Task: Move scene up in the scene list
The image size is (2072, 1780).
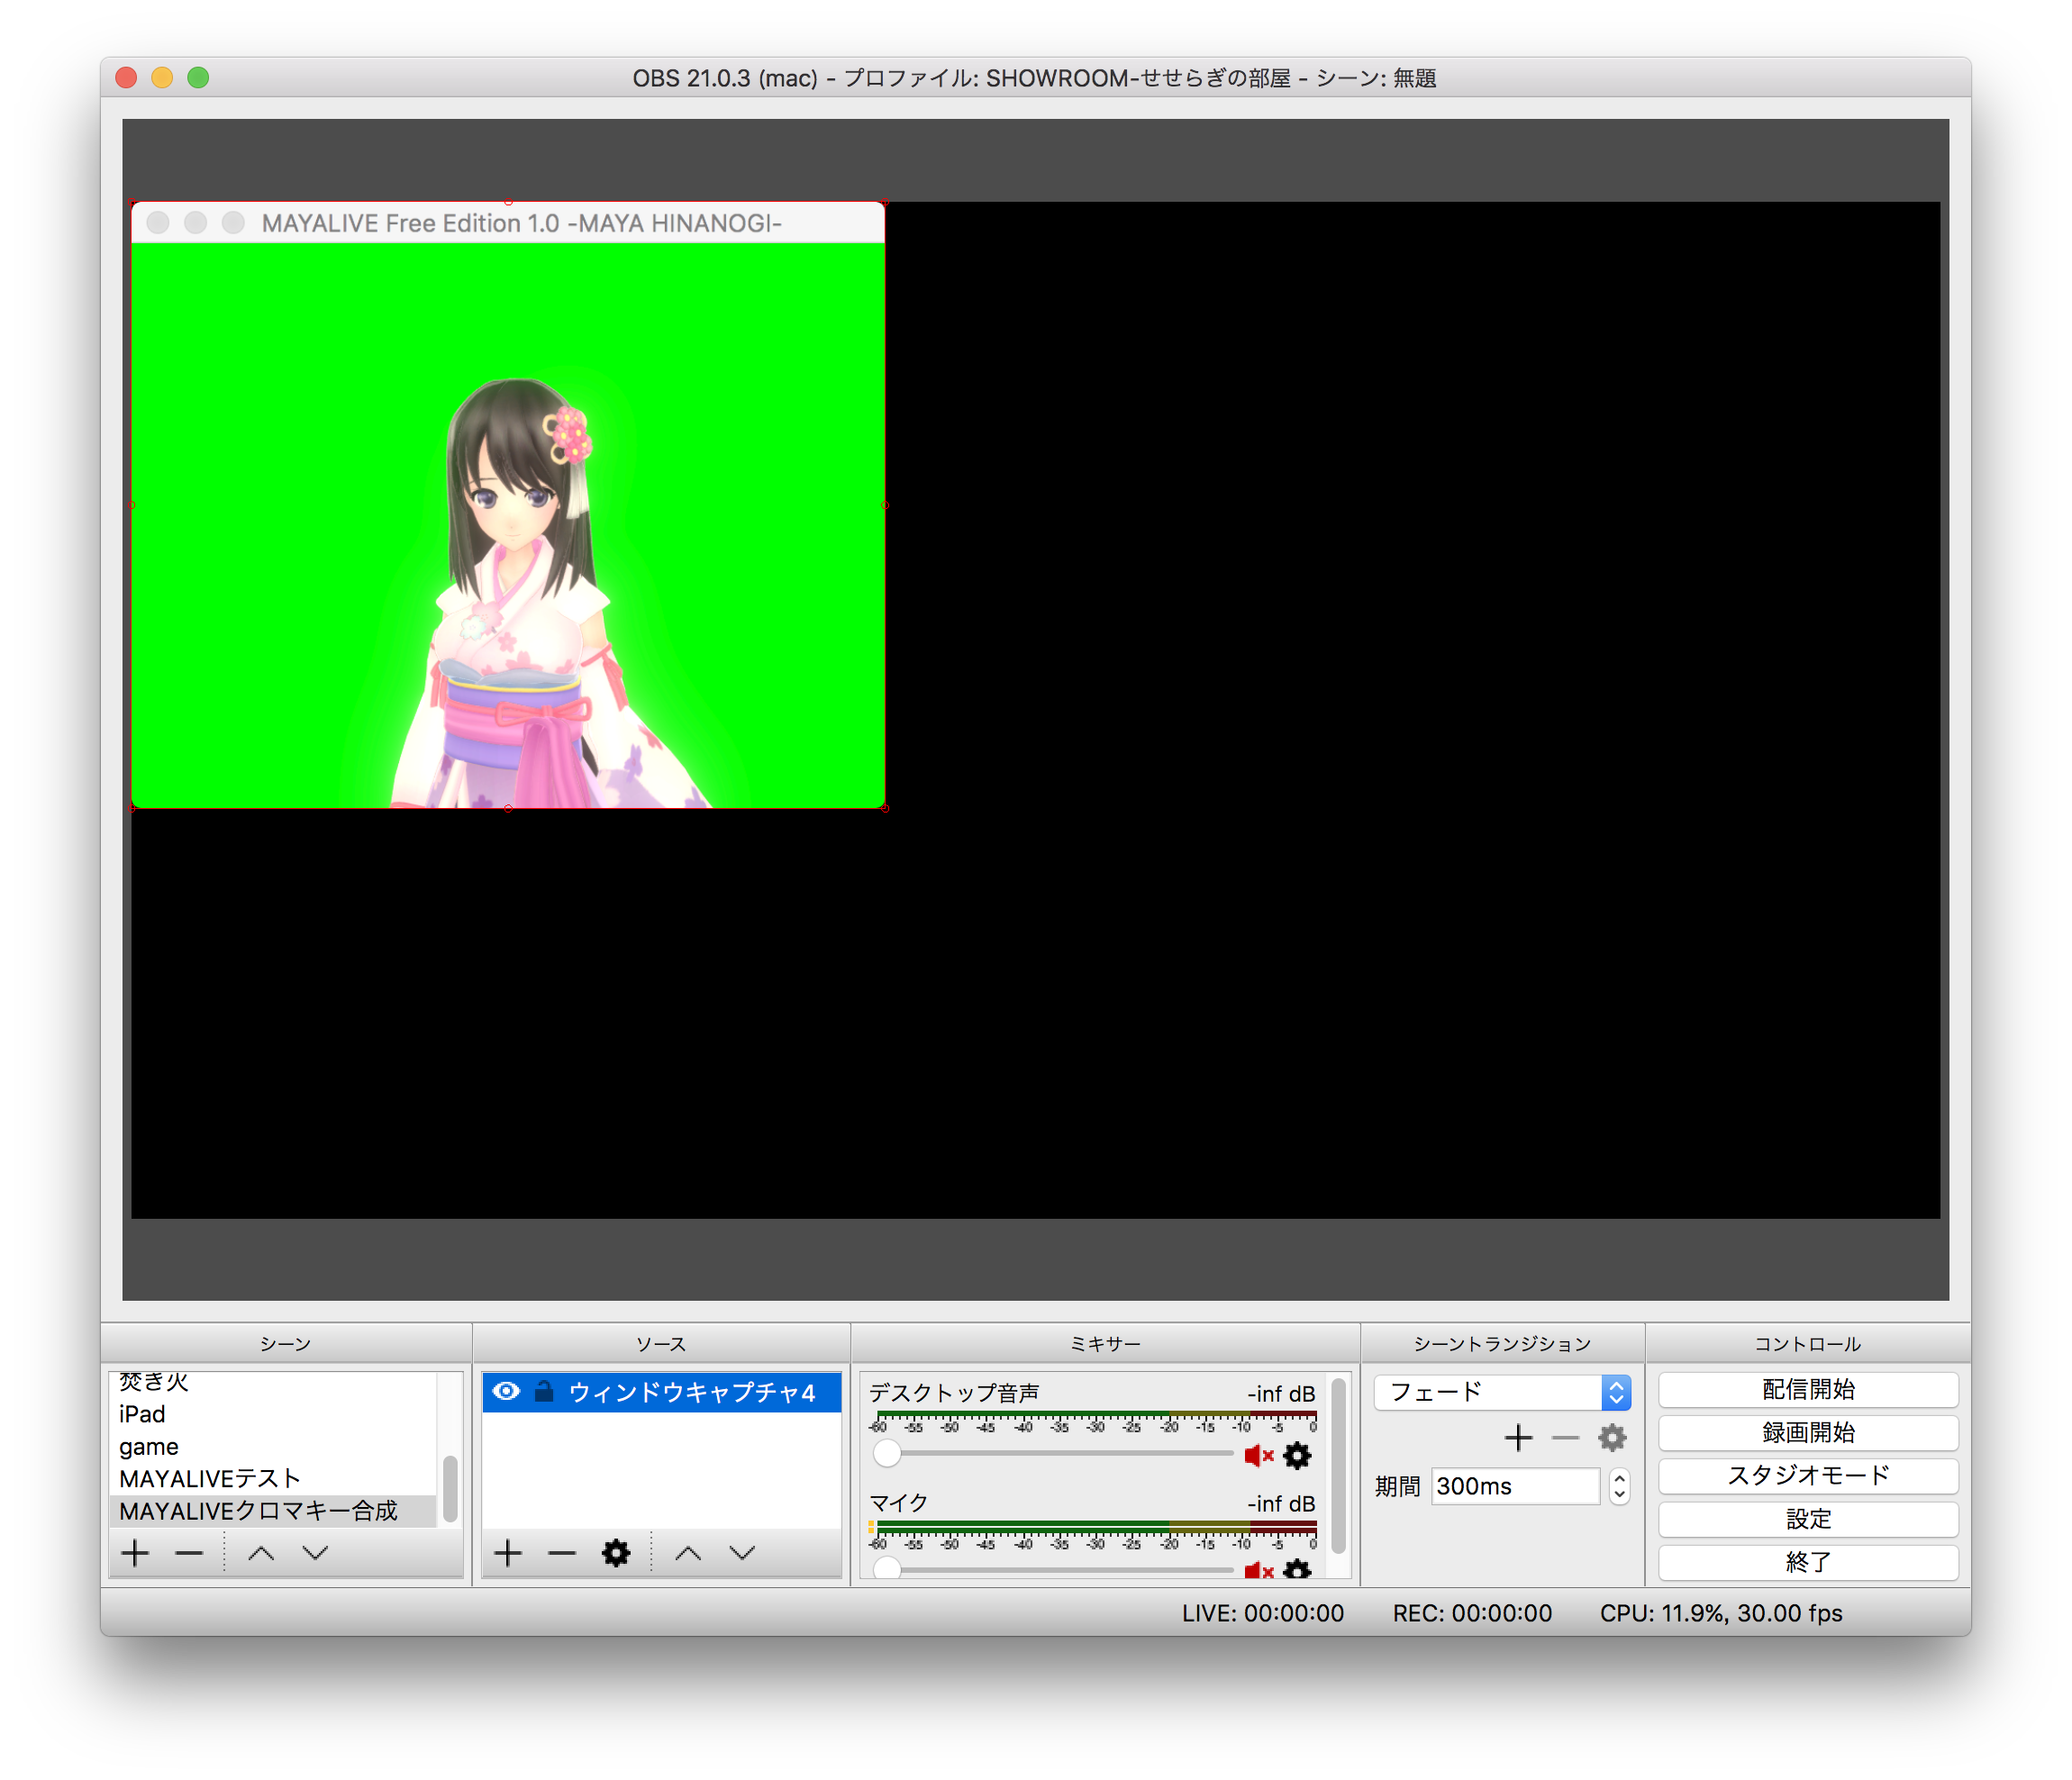Action: pos(261,1553)
